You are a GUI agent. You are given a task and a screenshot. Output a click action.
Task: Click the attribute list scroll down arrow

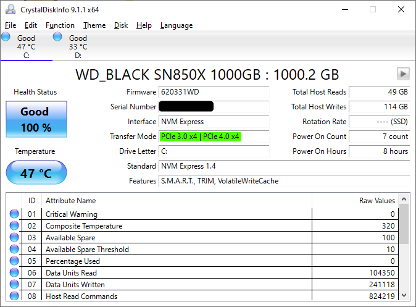point(404,295)
